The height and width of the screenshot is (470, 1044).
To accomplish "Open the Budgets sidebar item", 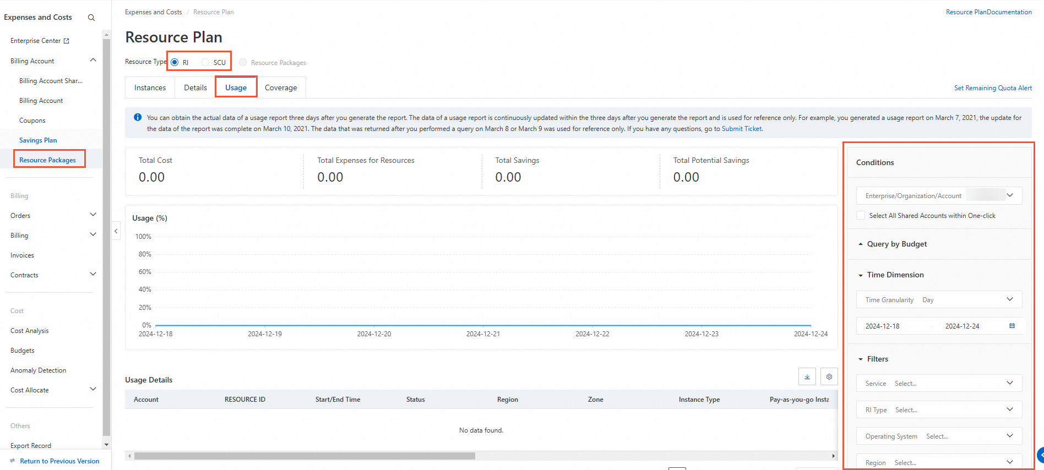I will (23, 351).
